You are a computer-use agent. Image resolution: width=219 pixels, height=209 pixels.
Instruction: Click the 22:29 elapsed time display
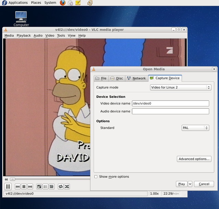[171, 194]
